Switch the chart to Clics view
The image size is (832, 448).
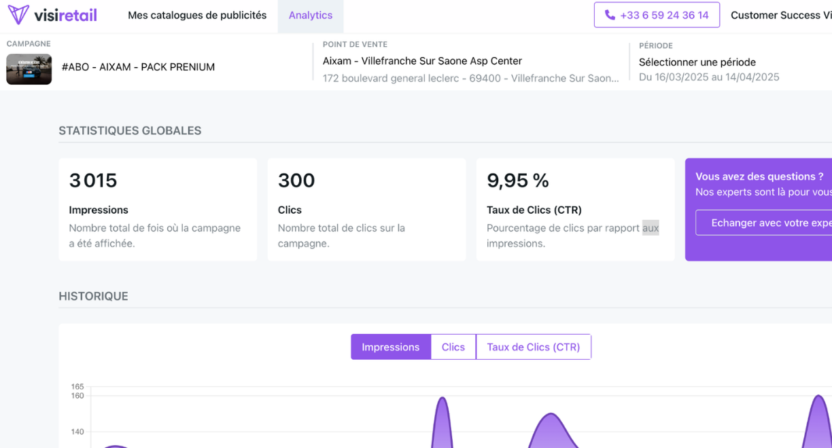[453, 346]
